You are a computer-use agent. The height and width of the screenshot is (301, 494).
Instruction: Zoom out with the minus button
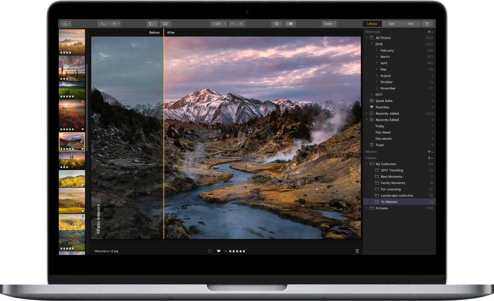coord(233,24)
